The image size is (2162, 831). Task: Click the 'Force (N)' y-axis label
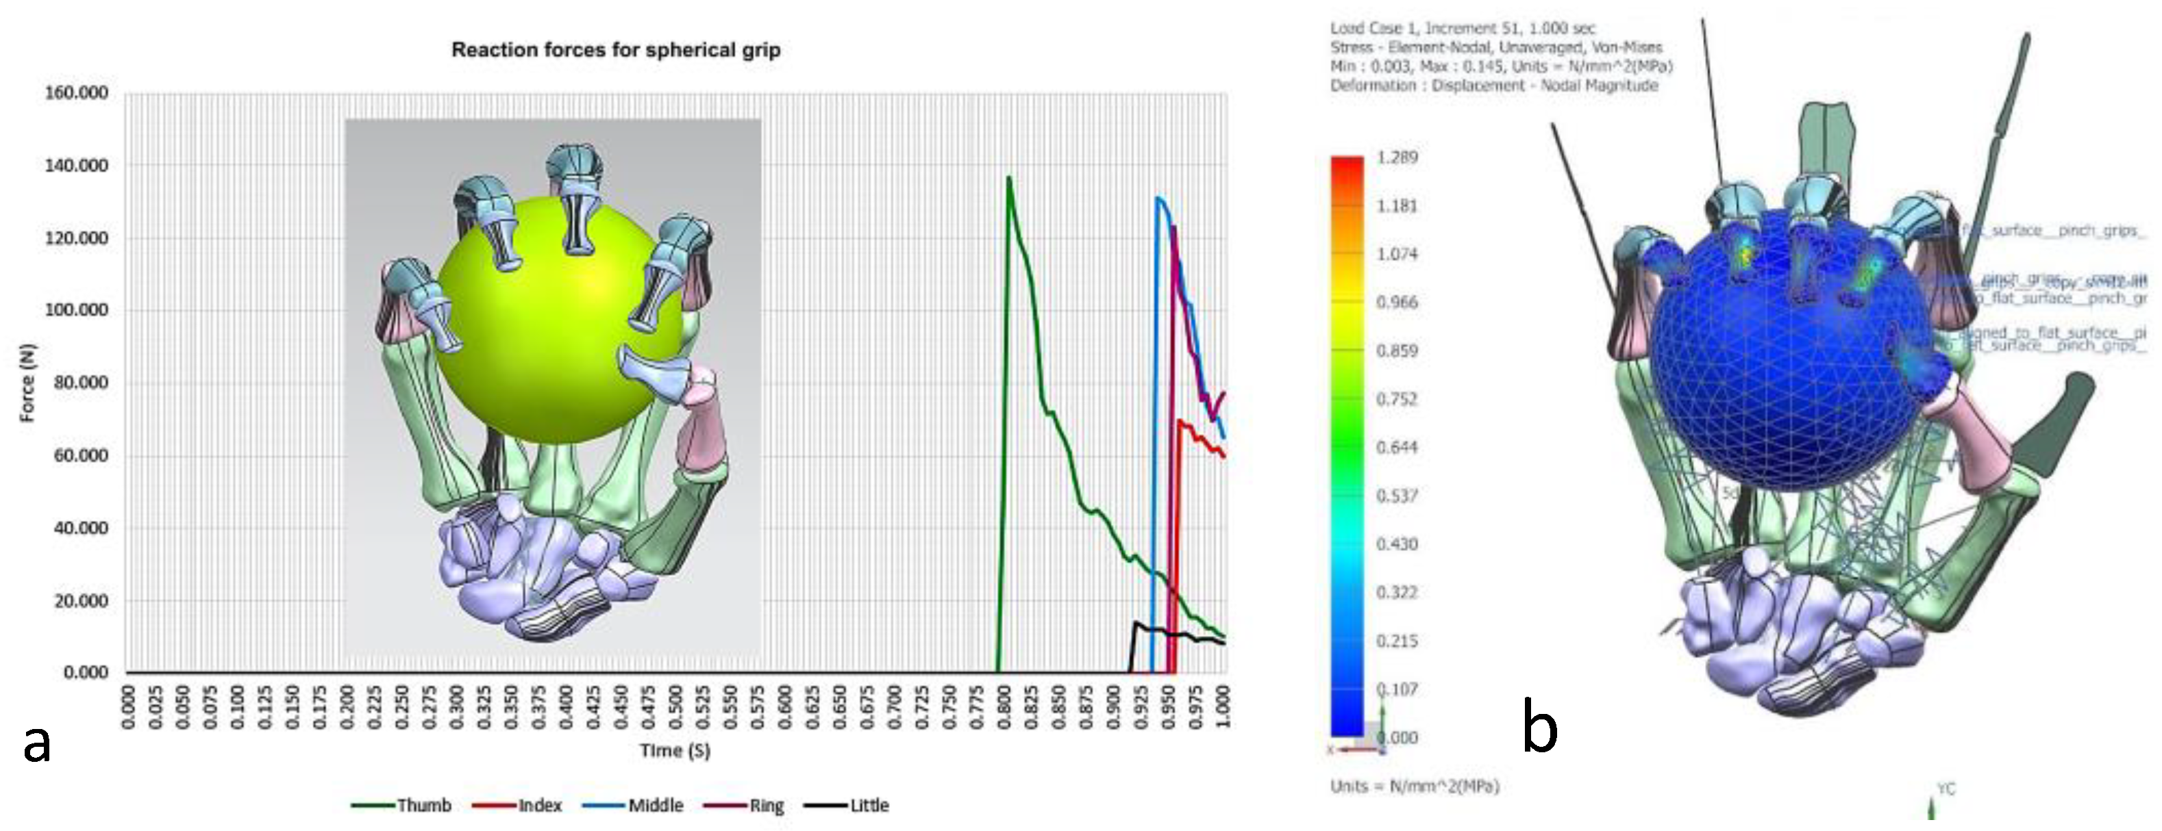tap(27, 383)
